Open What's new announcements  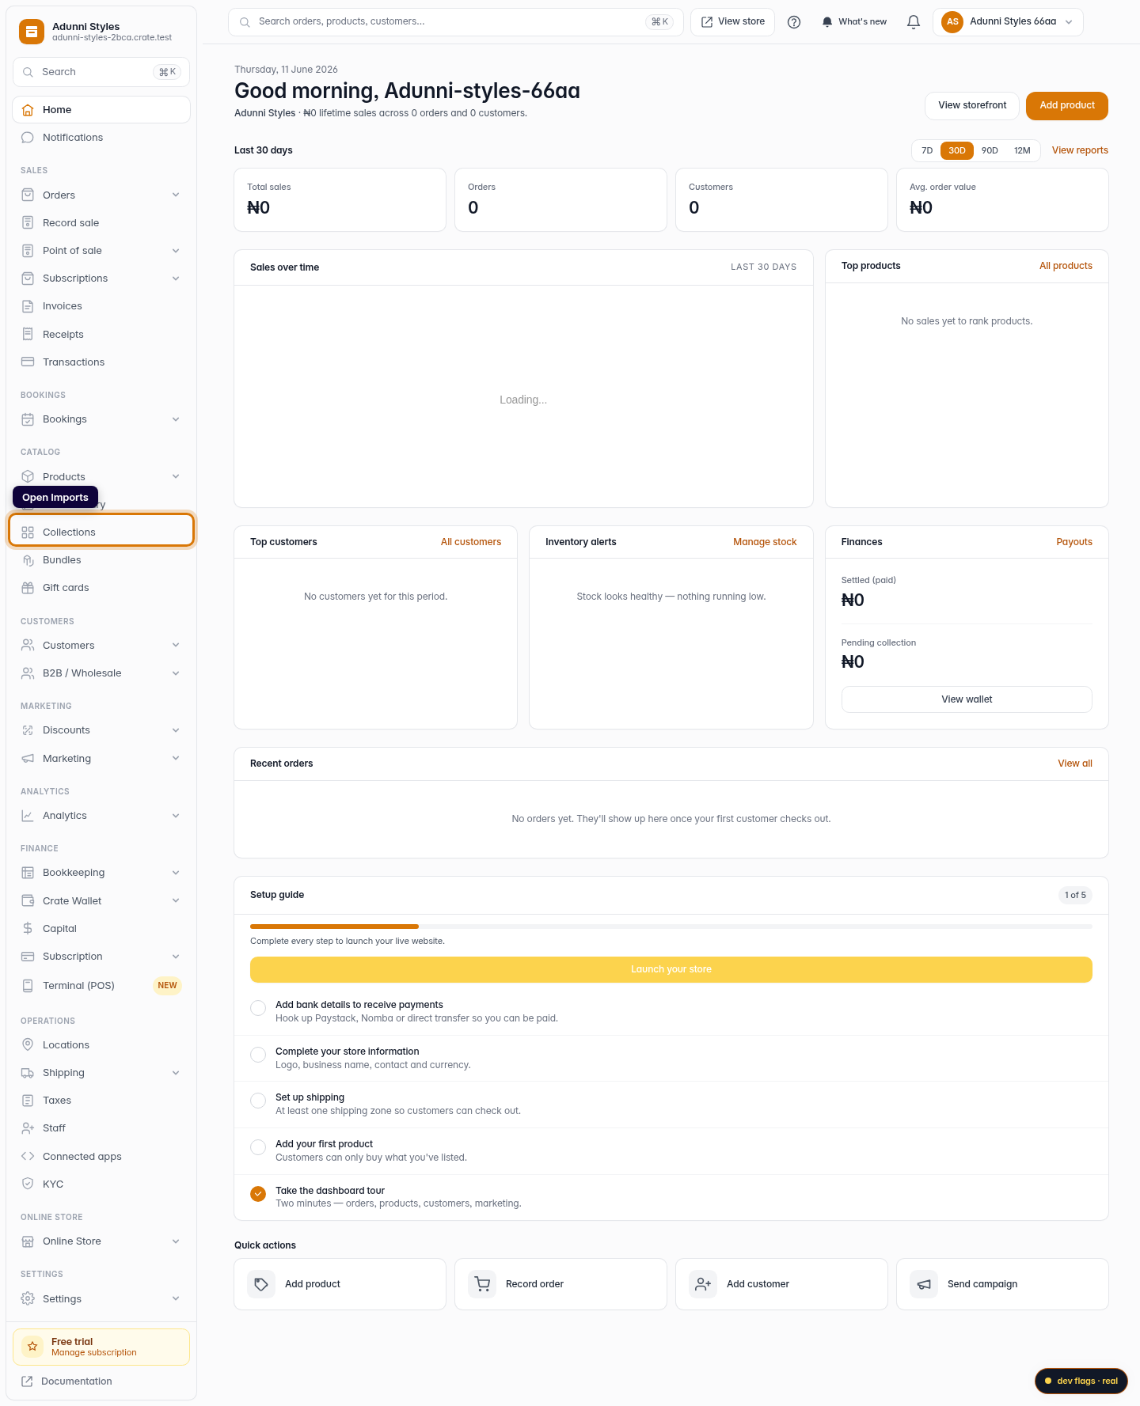pos(854,22)
